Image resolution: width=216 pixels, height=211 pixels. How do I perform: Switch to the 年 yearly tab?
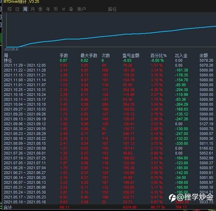48,9
